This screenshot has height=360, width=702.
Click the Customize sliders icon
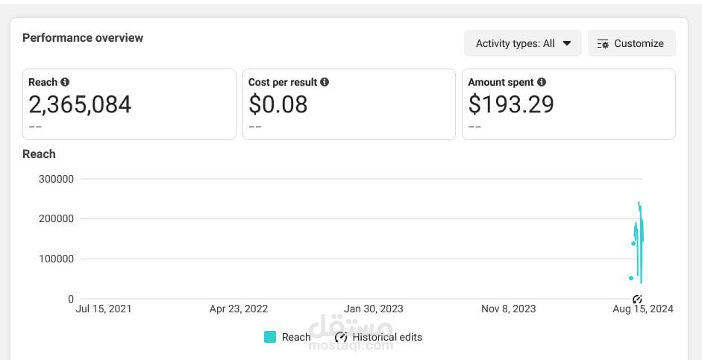[x=603, y=44]
